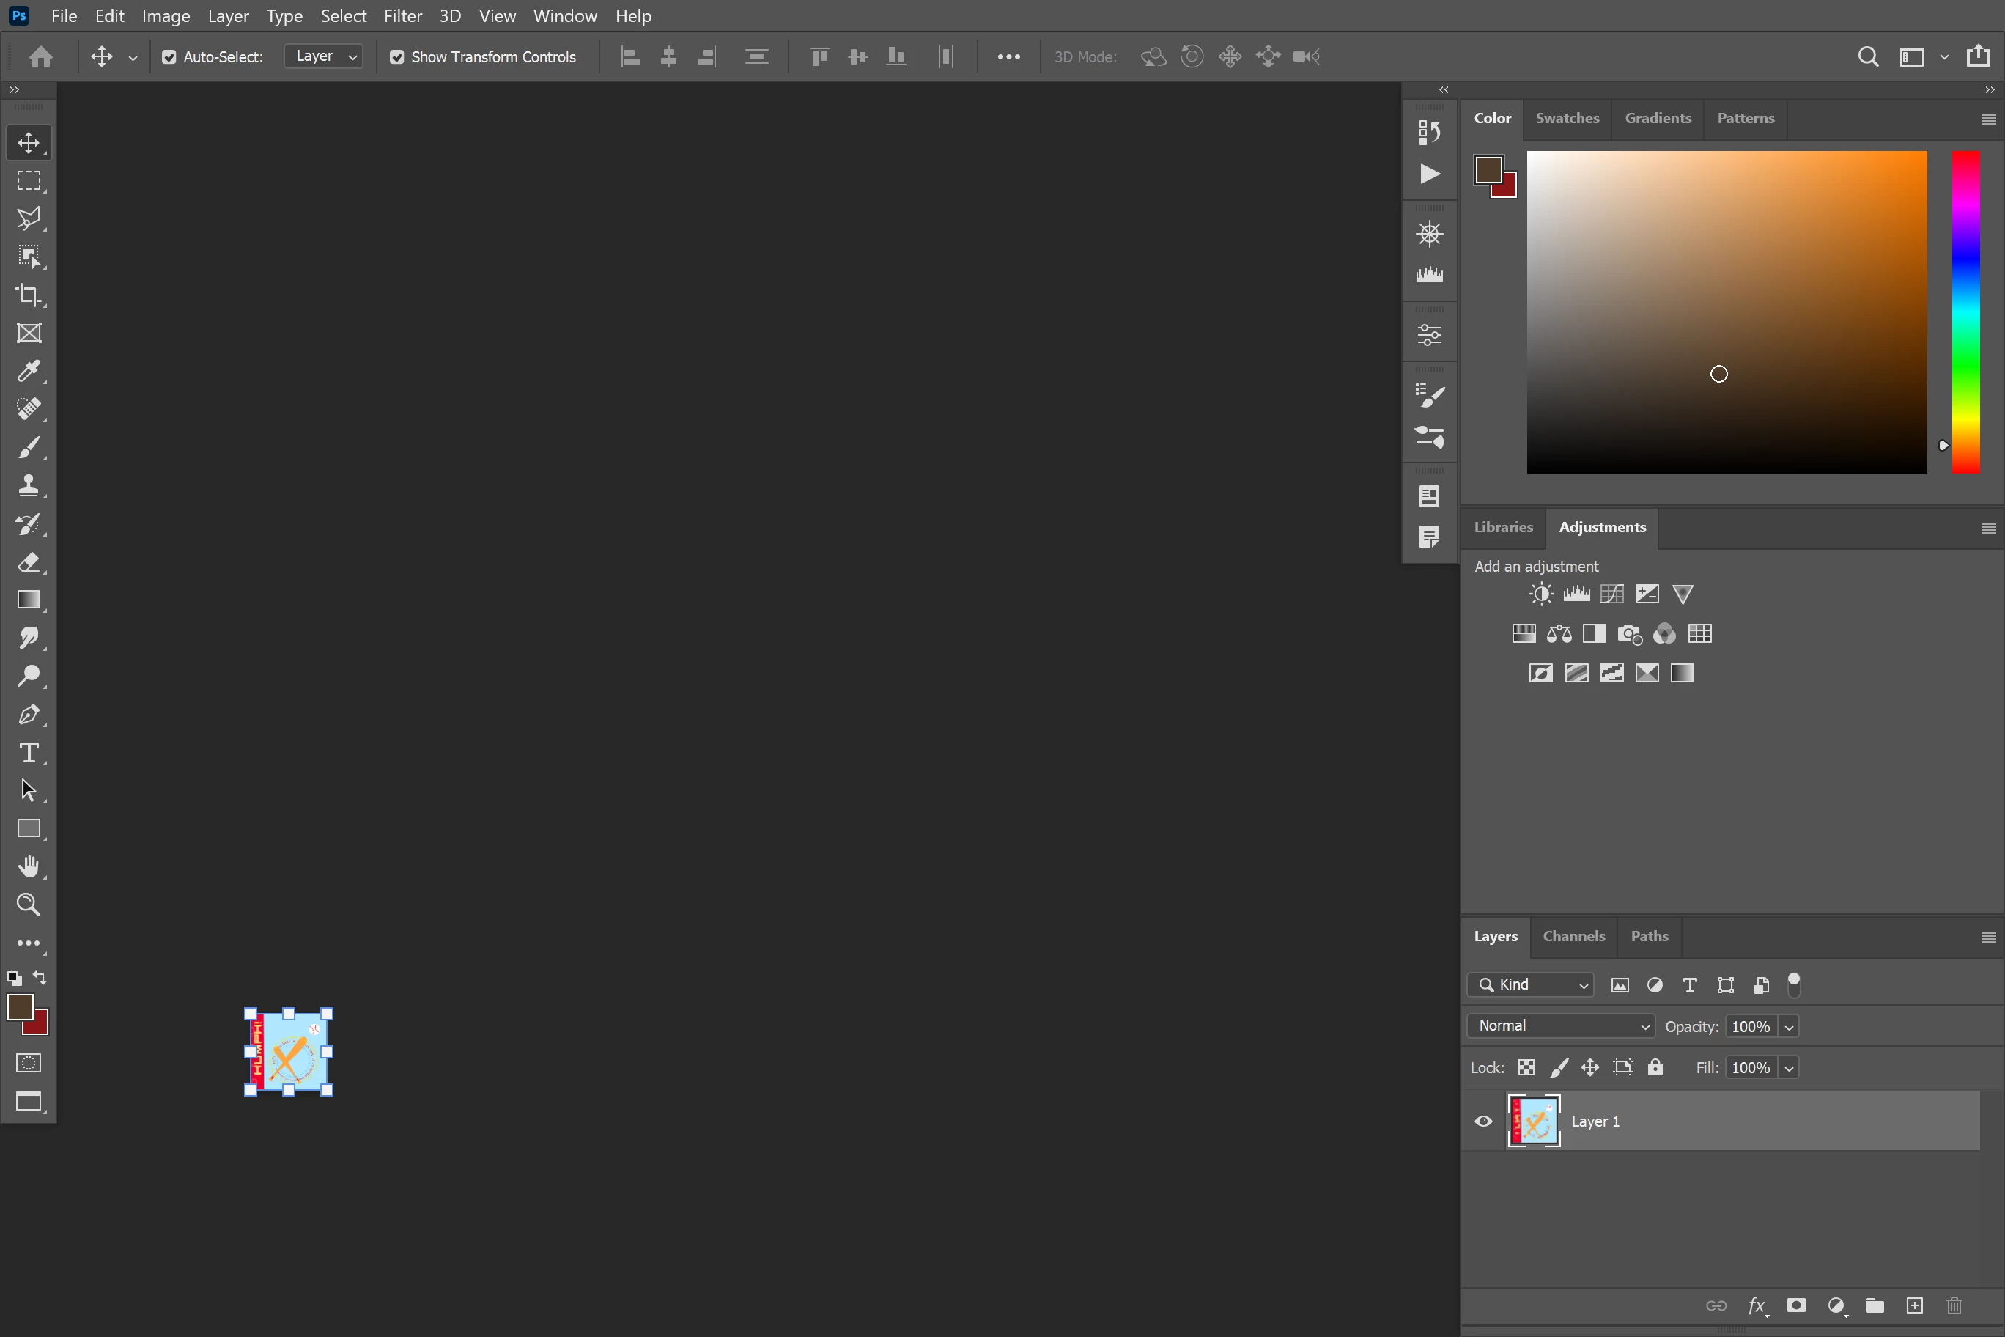This screenshot has height=1337, width=2005.
Task: Select the Horizontal Type tool
Action: pos(28,753)
